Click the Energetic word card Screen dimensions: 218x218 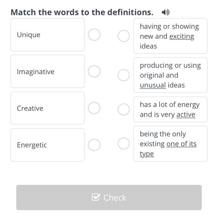click(47, 145)
